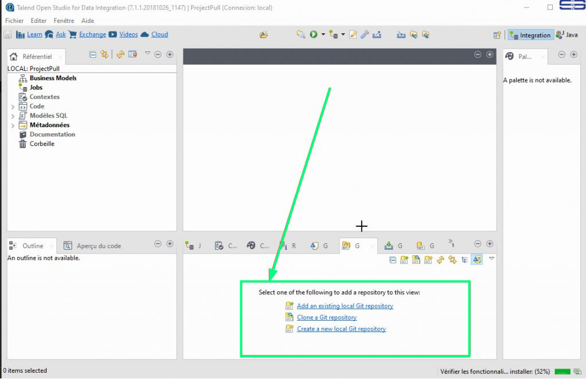Open the Ask link
586x379 pixels.
[61, 34]
